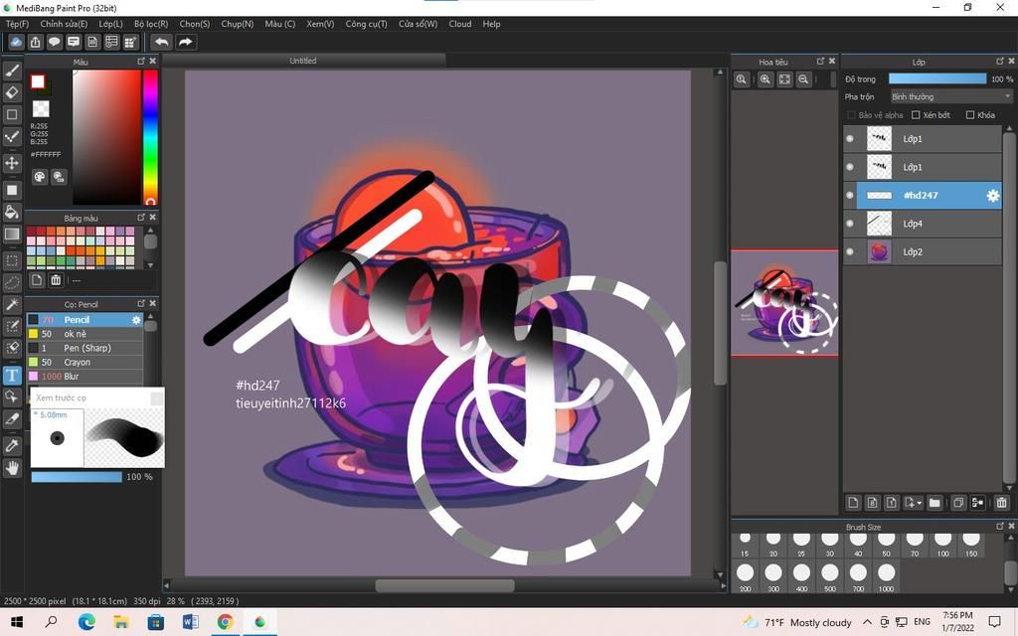
Task: Open the system tray hidden icons chevron
Action: [868, 622]
